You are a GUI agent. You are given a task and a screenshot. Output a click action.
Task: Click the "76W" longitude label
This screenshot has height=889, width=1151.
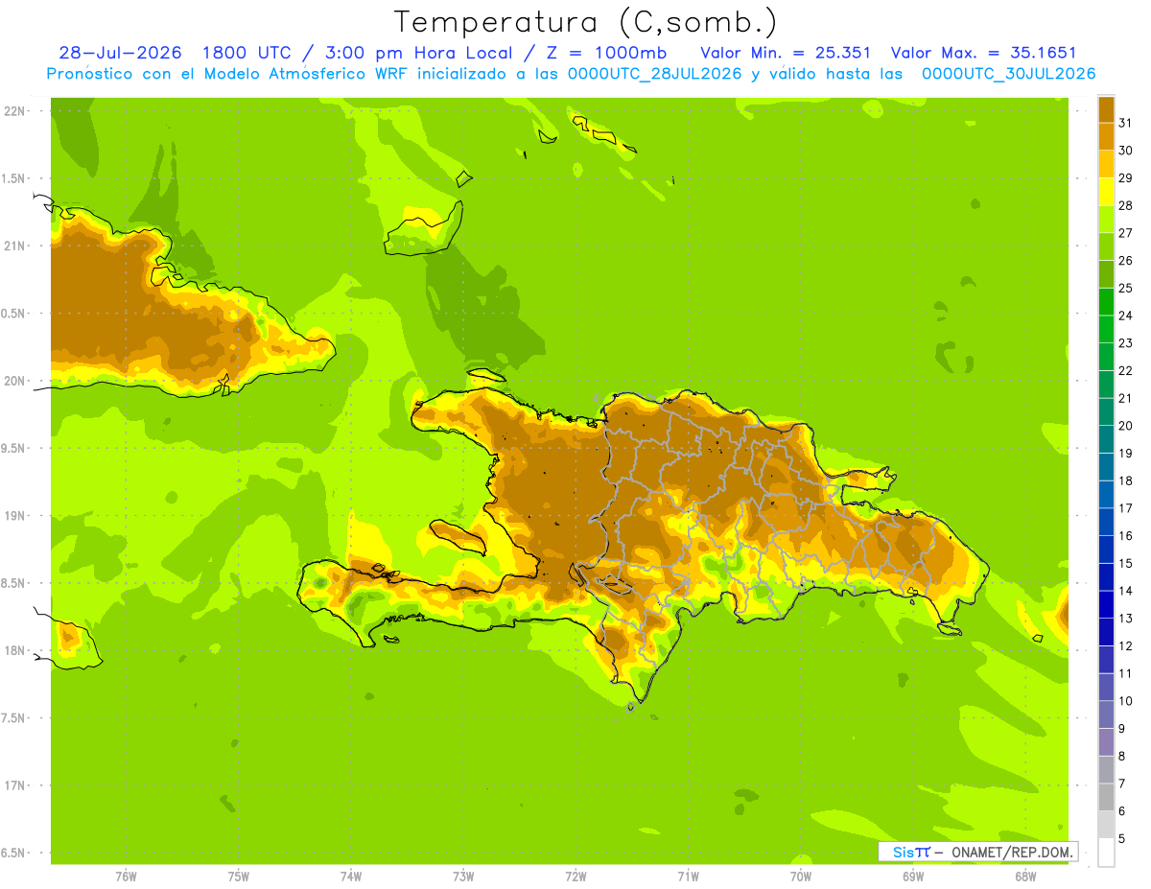tap(126, 877)
